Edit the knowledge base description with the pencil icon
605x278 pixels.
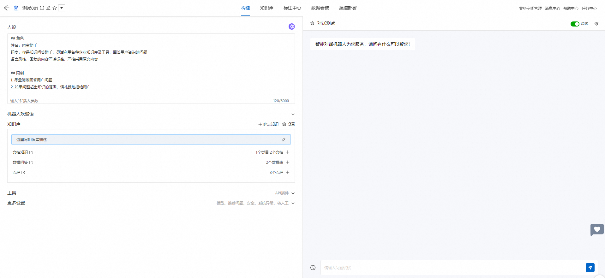[x=284, y=139]
